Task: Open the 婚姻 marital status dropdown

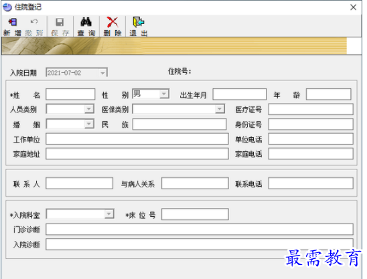Action: pos(89,124)
